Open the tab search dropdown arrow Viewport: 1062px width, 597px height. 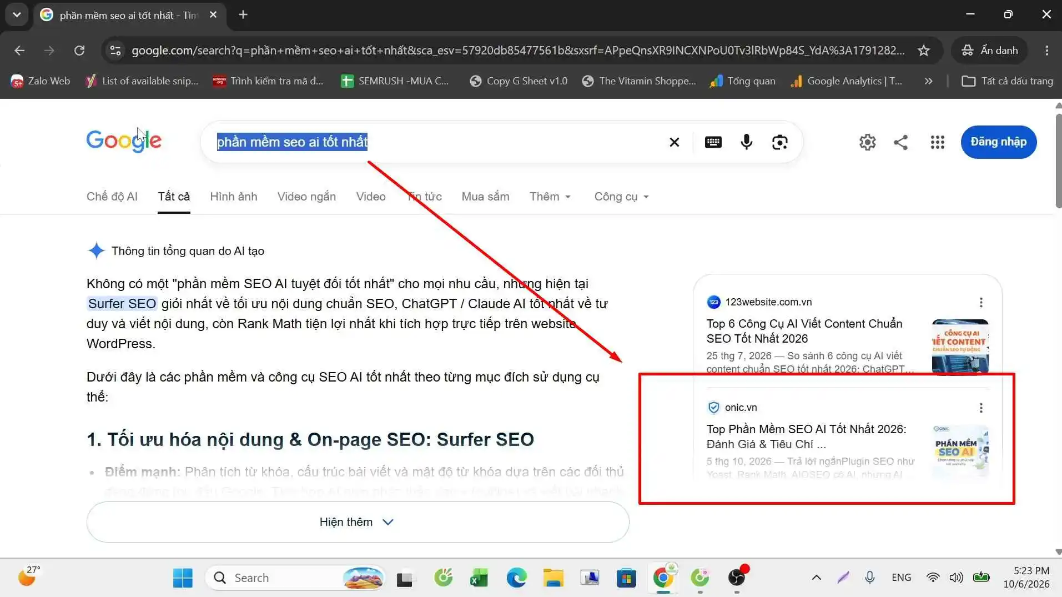(17, 15)
